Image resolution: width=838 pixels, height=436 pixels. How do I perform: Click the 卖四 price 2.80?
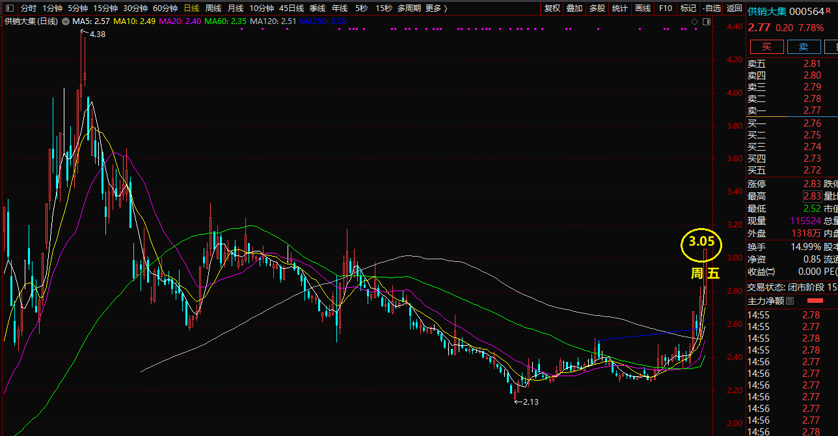coord(812,75)
